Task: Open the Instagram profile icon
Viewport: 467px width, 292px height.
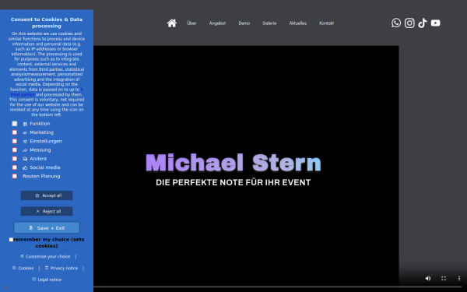Action: (409, 23)
